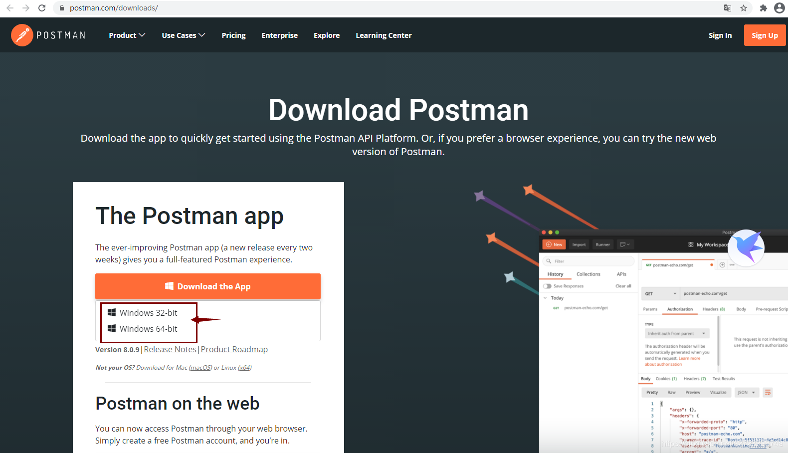Open the browser extensions puzzle icon
This screenshot has height=453, width=788.
click(x=763, y=8)
